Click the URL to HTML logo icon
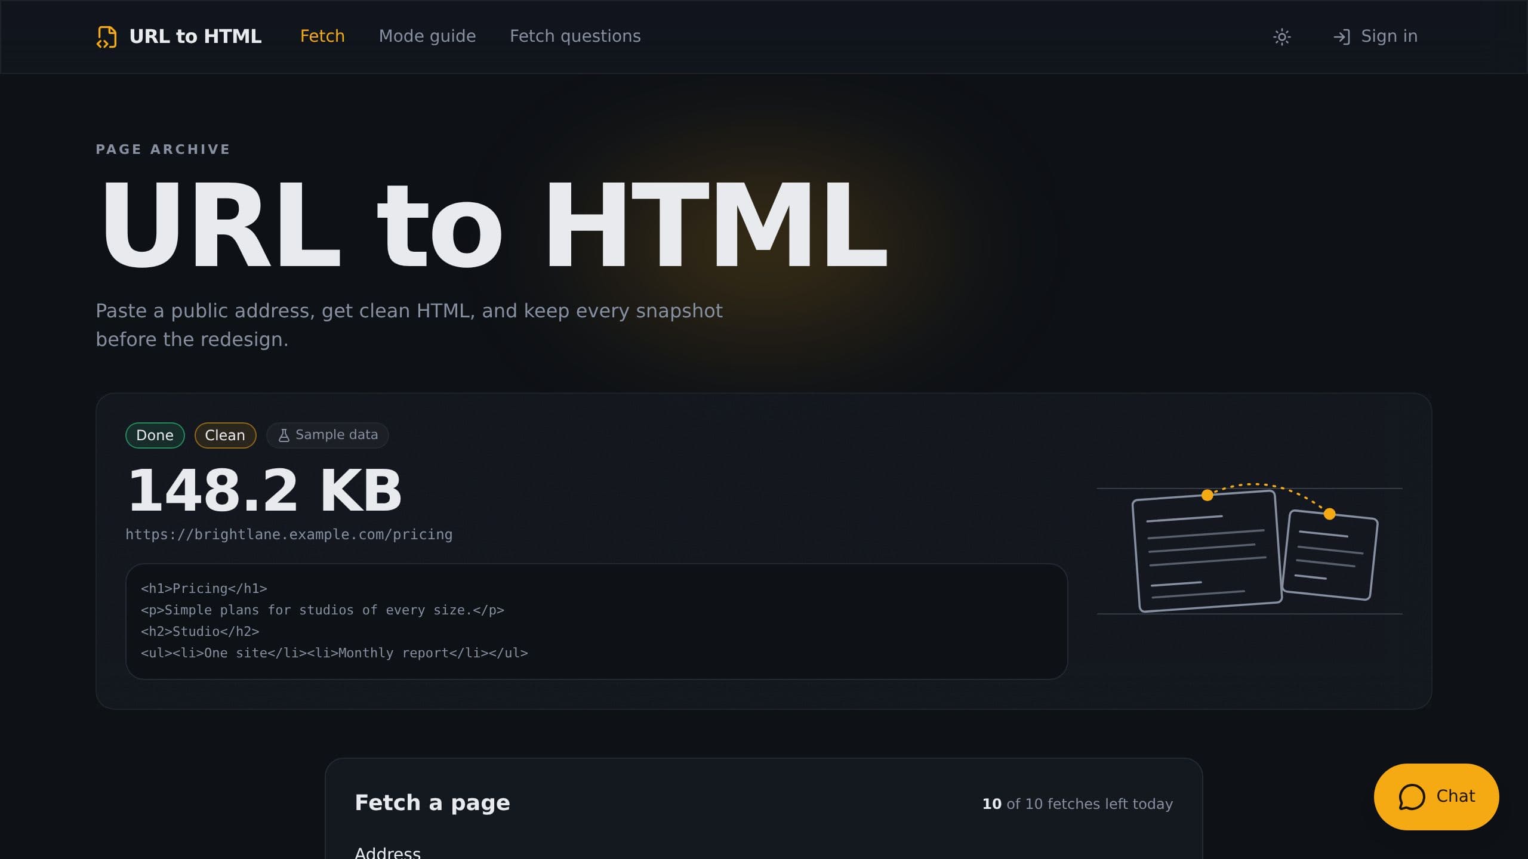This screenshot has height=859, width=1528. (x=106, y=36)
